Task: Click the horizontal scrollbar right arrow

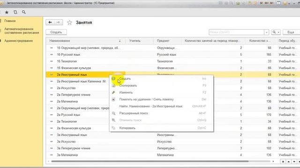Action: [273, 161]
